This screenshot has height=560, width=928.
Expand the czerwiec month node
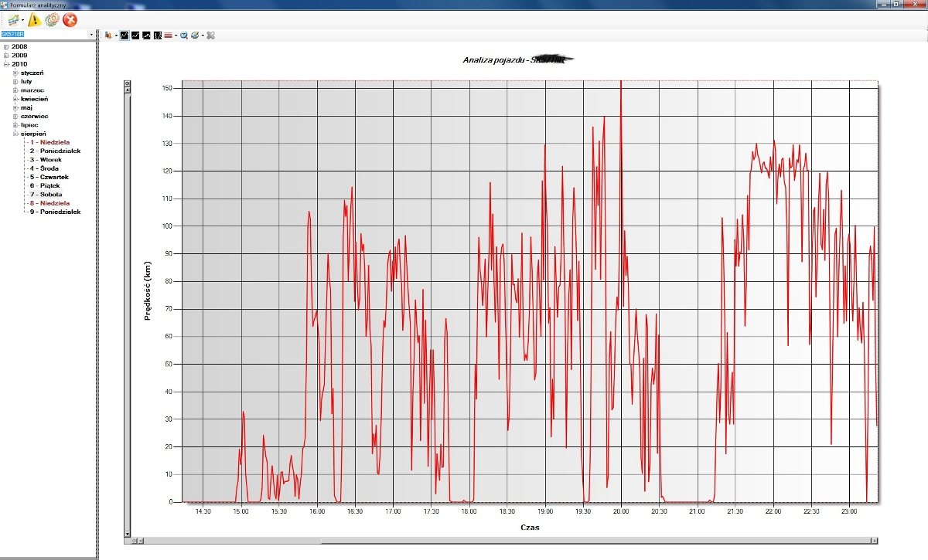click(x=15, y=116)
